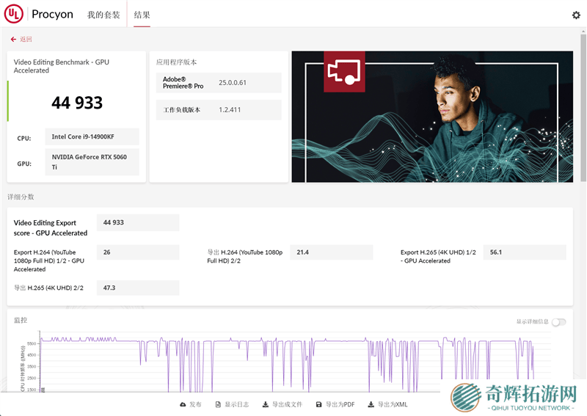Click the back arrow icon
The width and height of the screenshot is (587, 416).
pyautogui.click(x=13, y=40)
